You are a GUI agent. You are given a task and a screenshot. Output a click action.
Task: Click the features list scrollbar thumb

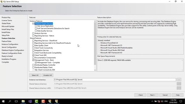[x=95, y=44]
